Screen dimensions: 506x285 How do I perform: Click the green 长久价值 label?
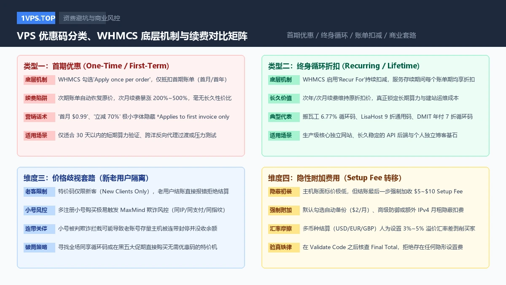(284, 98)
